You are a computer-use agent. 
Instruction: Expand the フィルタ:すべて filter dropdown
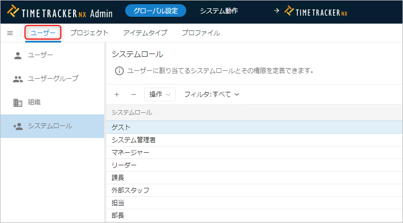tap(211, 94)
